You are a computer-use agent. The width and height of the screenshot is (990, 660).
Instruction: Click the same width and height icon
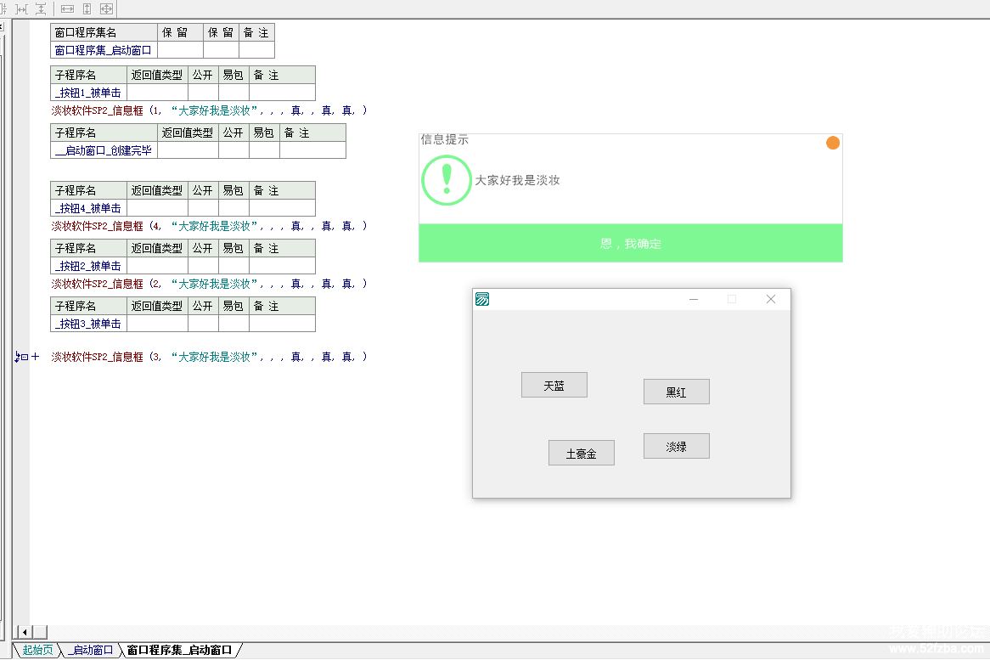coord(106,8)
